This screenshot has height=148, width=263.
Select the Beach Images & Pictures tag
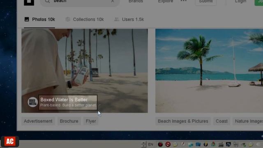pyautogui.click(x=183, y=121)
